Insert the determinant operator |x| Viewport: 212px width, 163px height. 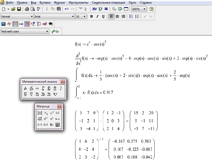point(57,113)
